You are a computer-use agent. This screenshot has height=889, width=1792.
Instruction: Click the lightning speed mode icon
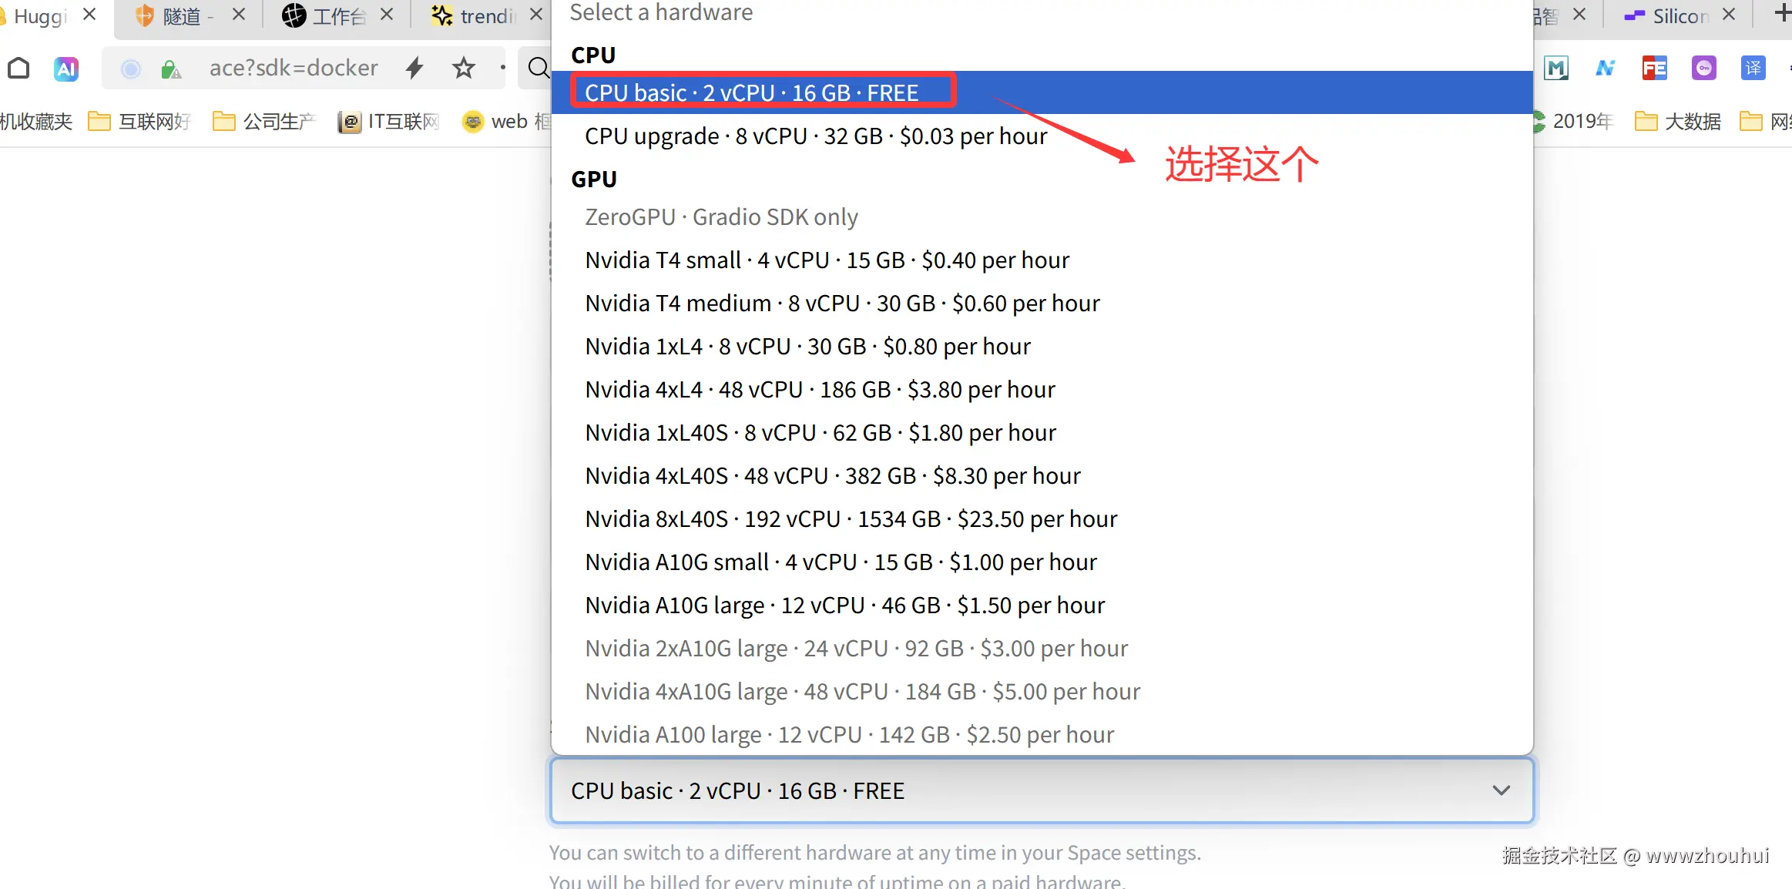click(x=414, y=68)
